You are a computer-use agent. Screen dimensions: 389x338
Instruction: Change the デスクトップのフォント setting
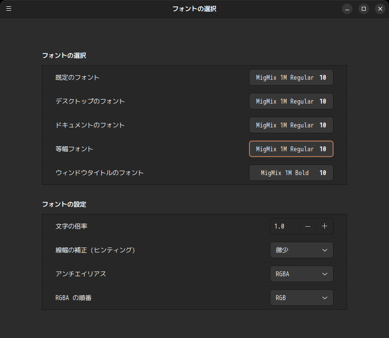pyautogui.click(x=291, y=101)
